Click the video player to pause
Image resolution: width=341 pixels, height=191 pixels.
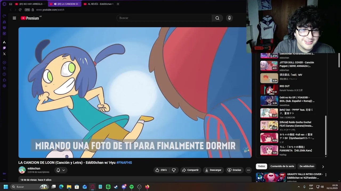pos(135,93)
